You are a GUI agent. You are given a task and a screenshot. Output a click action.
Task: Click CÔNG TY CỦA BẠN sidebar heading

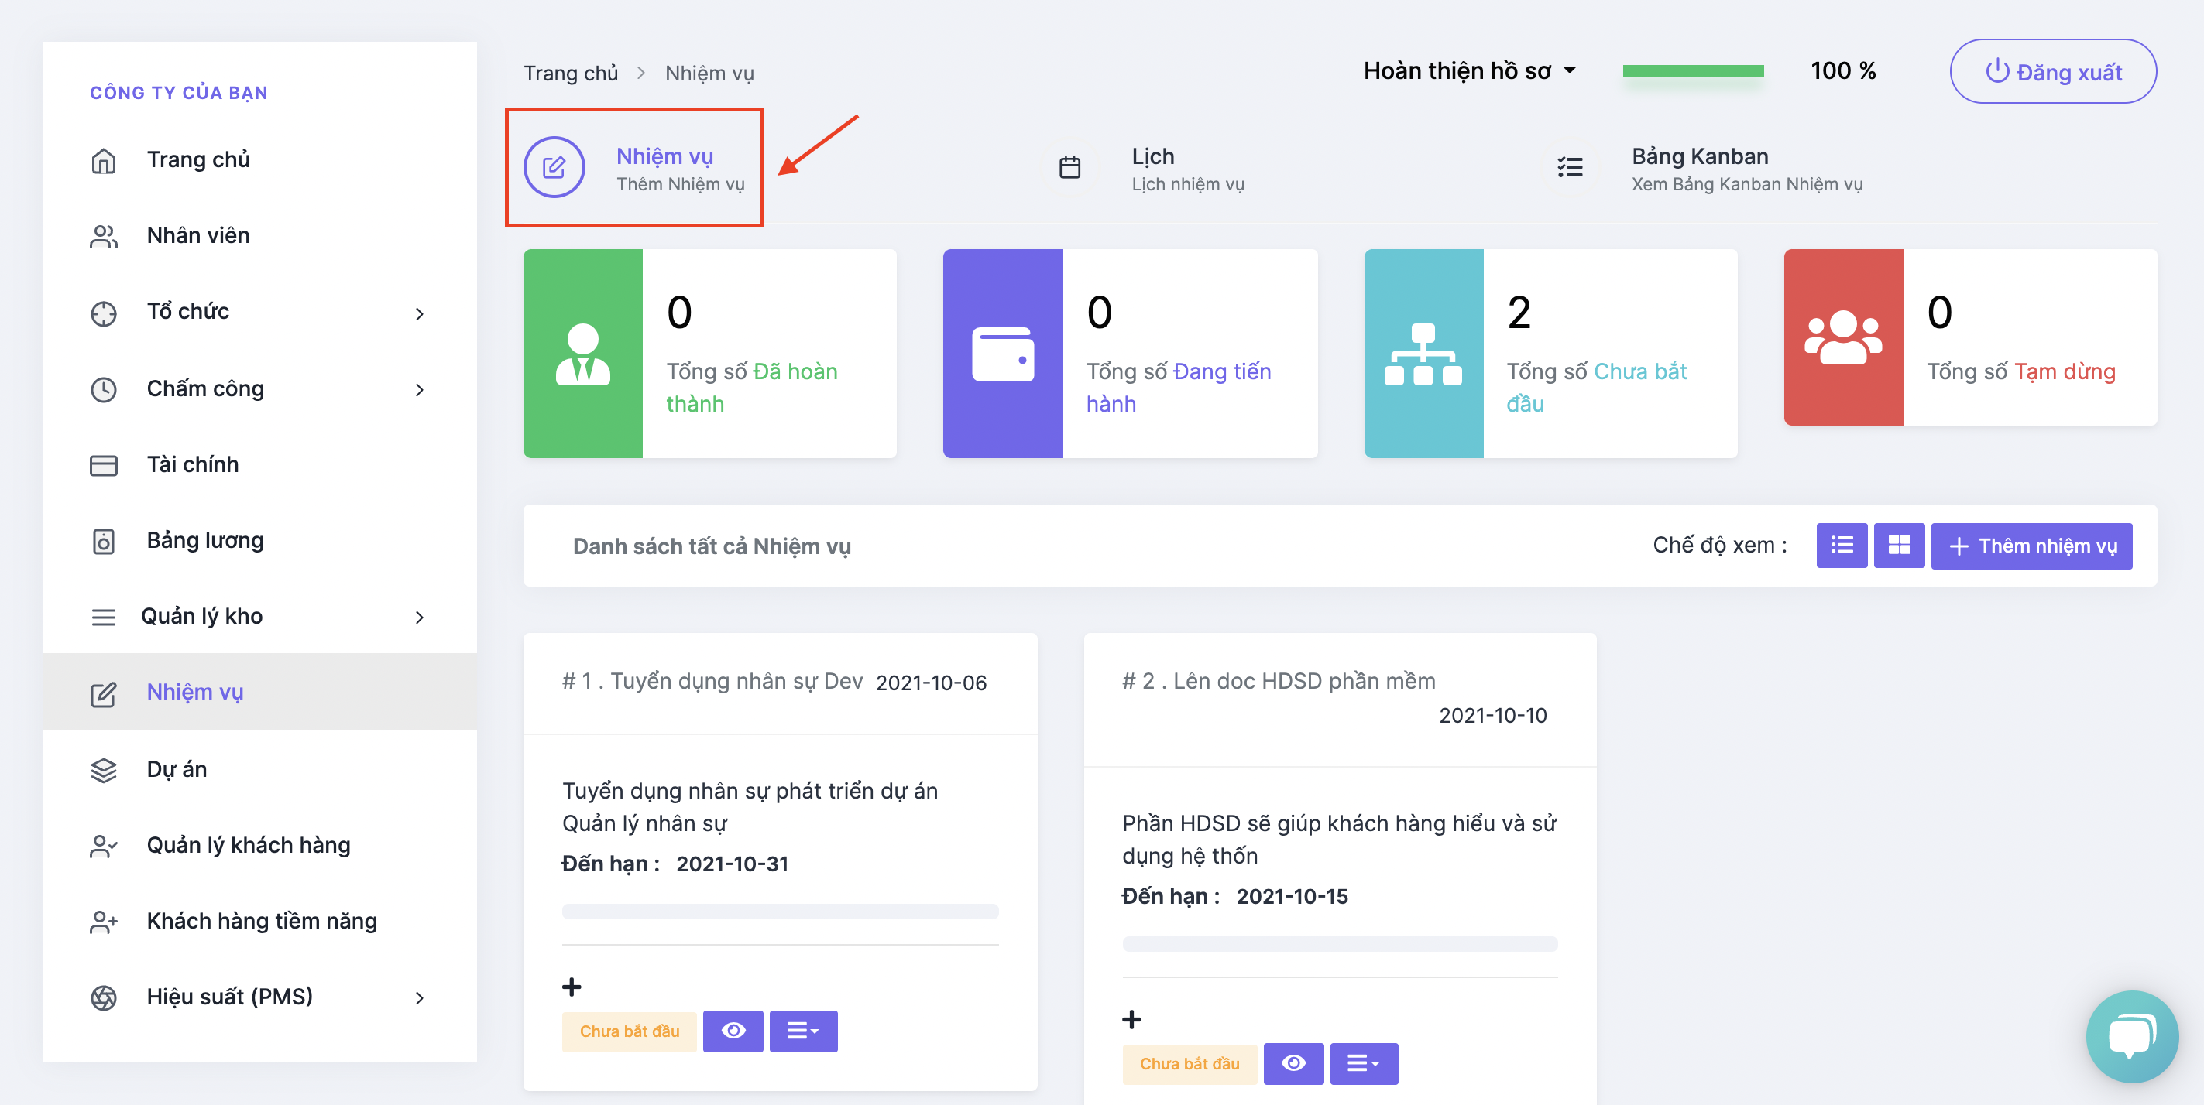[179, 92]
